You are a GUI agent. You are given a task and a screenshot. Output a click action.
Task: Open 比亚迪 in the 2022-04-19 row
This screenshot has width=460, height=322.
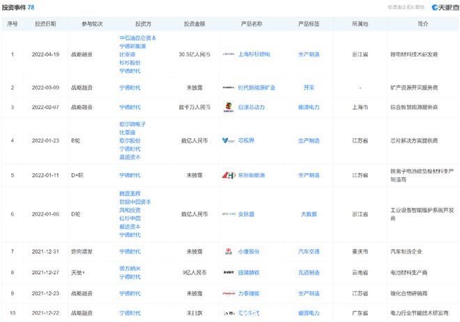[128, 54]
